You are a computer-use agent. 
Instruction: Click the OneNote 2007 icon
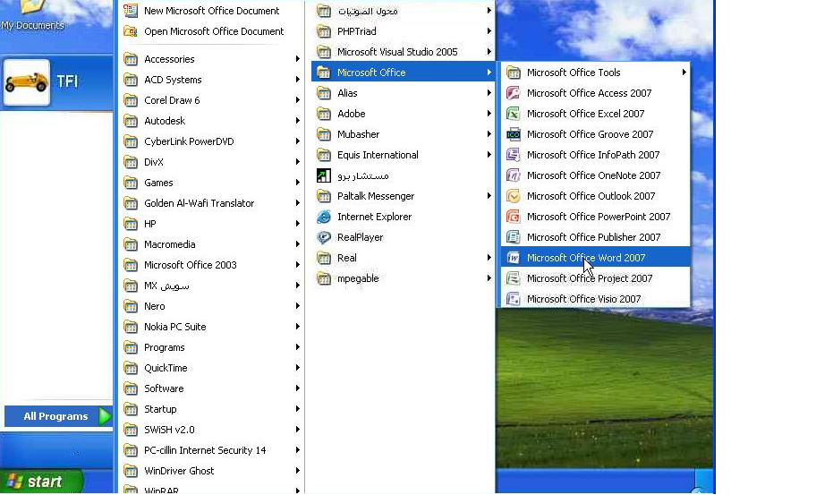tap(513, 175)
